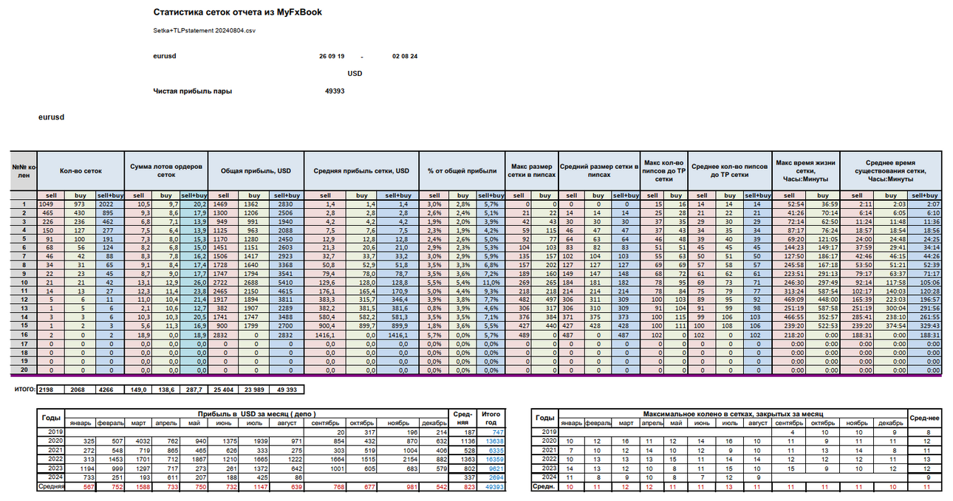This screenshot has width=953, height=501.
Task: Select the 'Средн.' row label in maximum knee table
Action: coord(545,486)
